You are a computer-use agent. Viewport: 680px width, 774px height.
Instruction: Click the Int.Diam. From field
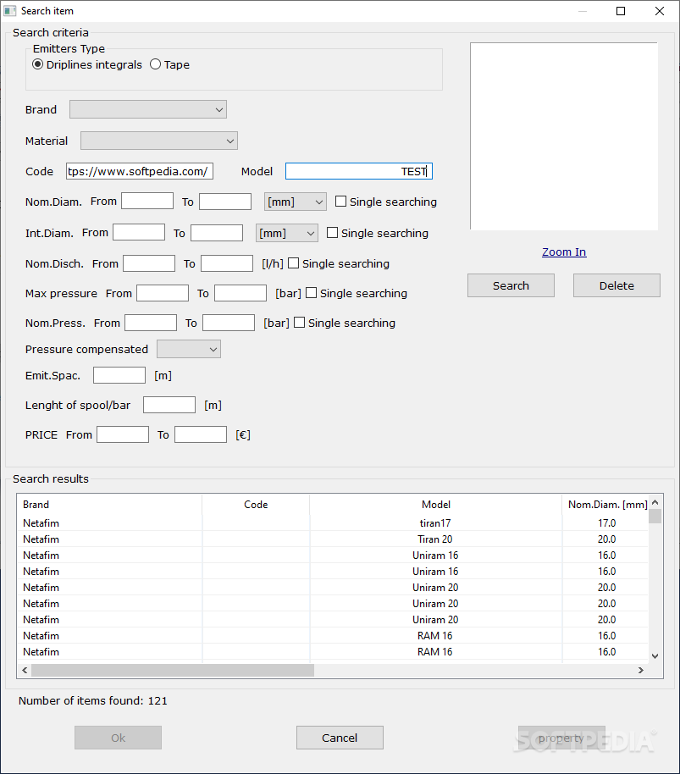click(139, 232)
